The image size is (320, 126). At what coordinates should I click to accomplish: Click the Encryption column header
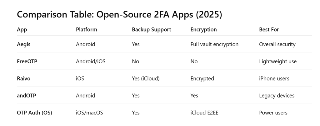coord(203,30)
